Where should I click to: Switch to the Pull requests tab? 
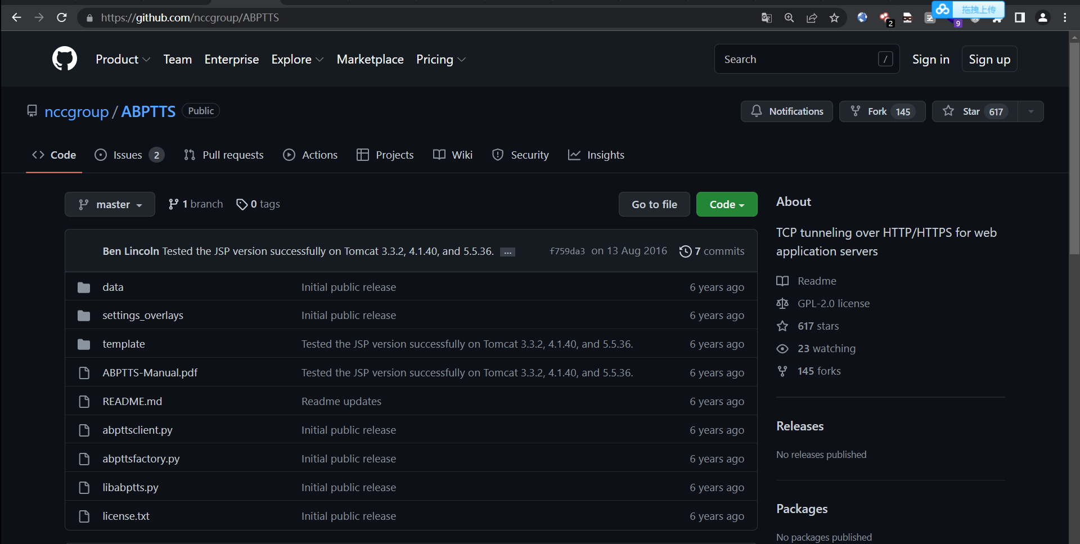click(224, 155)
